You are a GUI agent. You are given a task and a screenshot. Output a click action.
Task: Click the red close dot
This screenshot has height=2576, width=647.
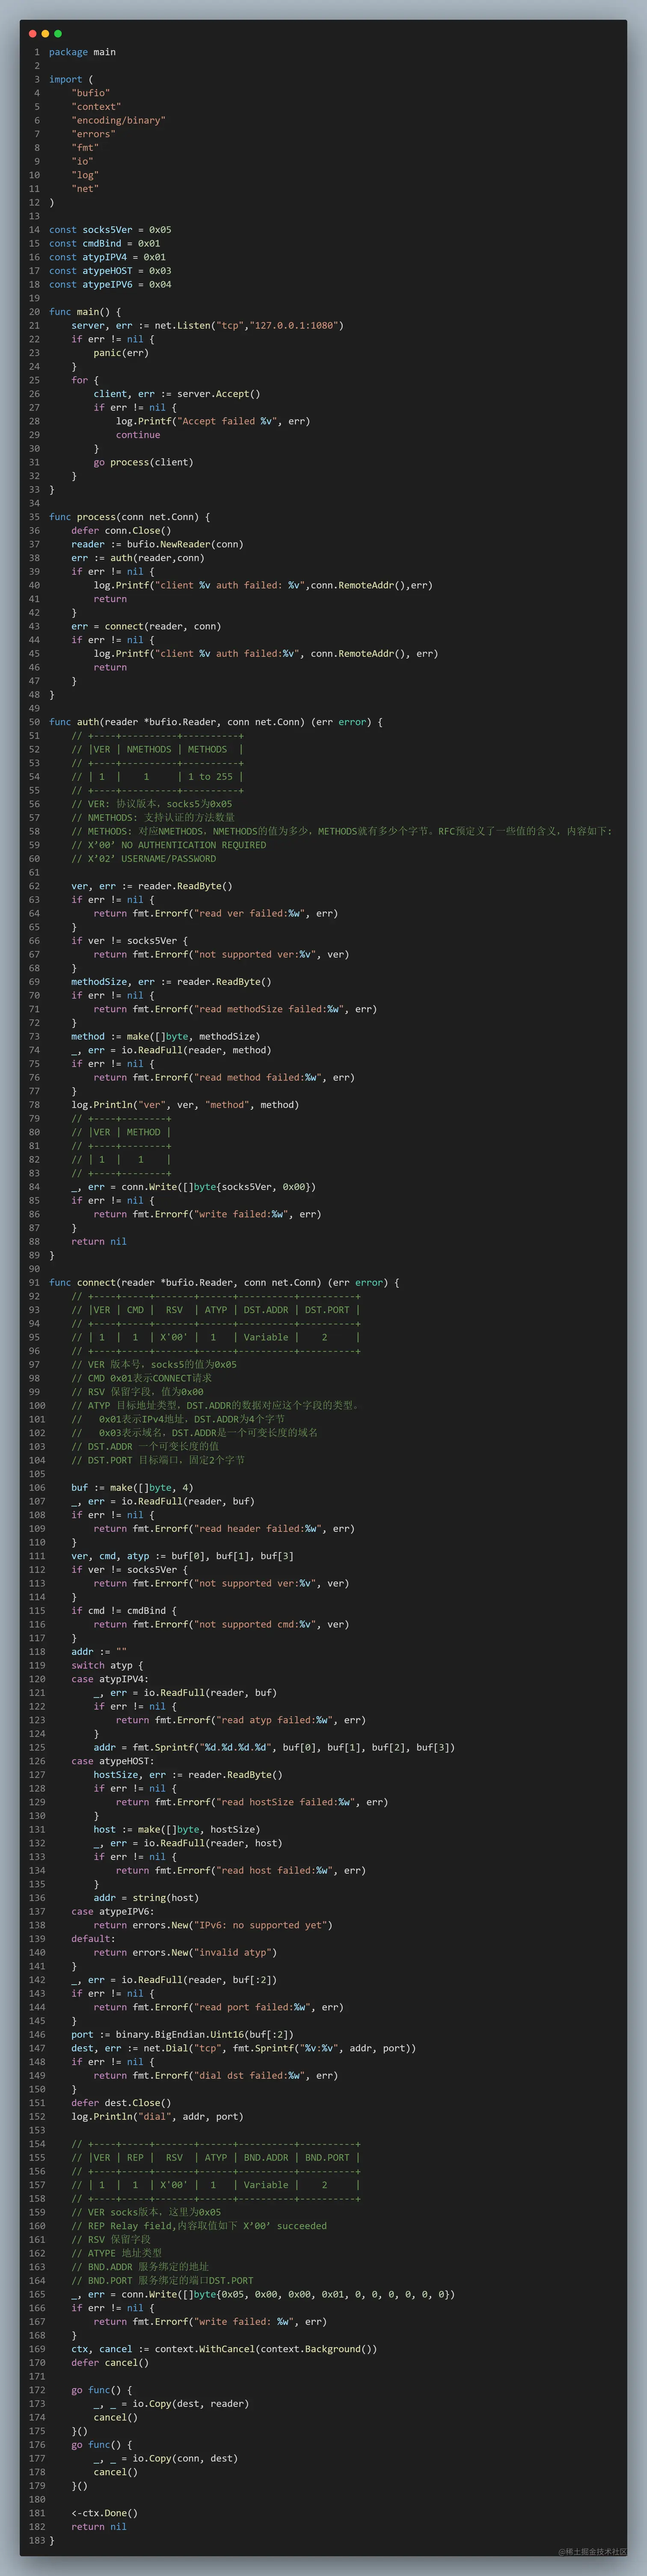coord(33,34)
